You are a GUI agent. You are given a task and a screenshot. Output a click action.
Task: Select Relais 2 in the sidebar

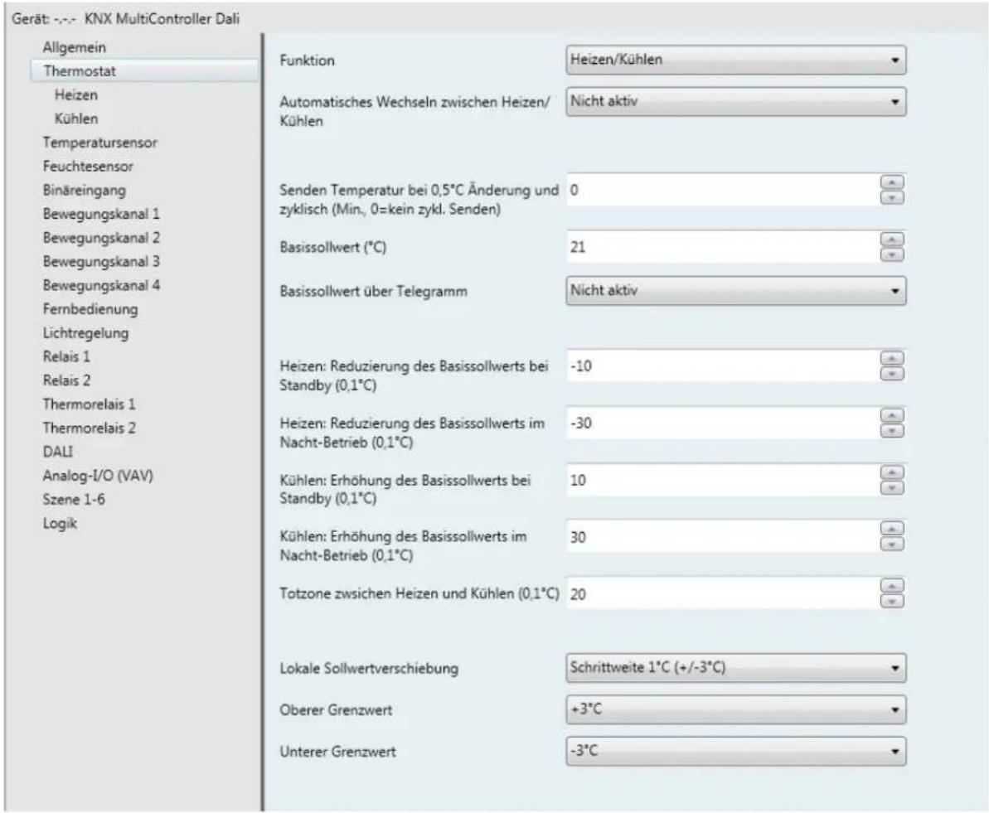click(66, 380)
